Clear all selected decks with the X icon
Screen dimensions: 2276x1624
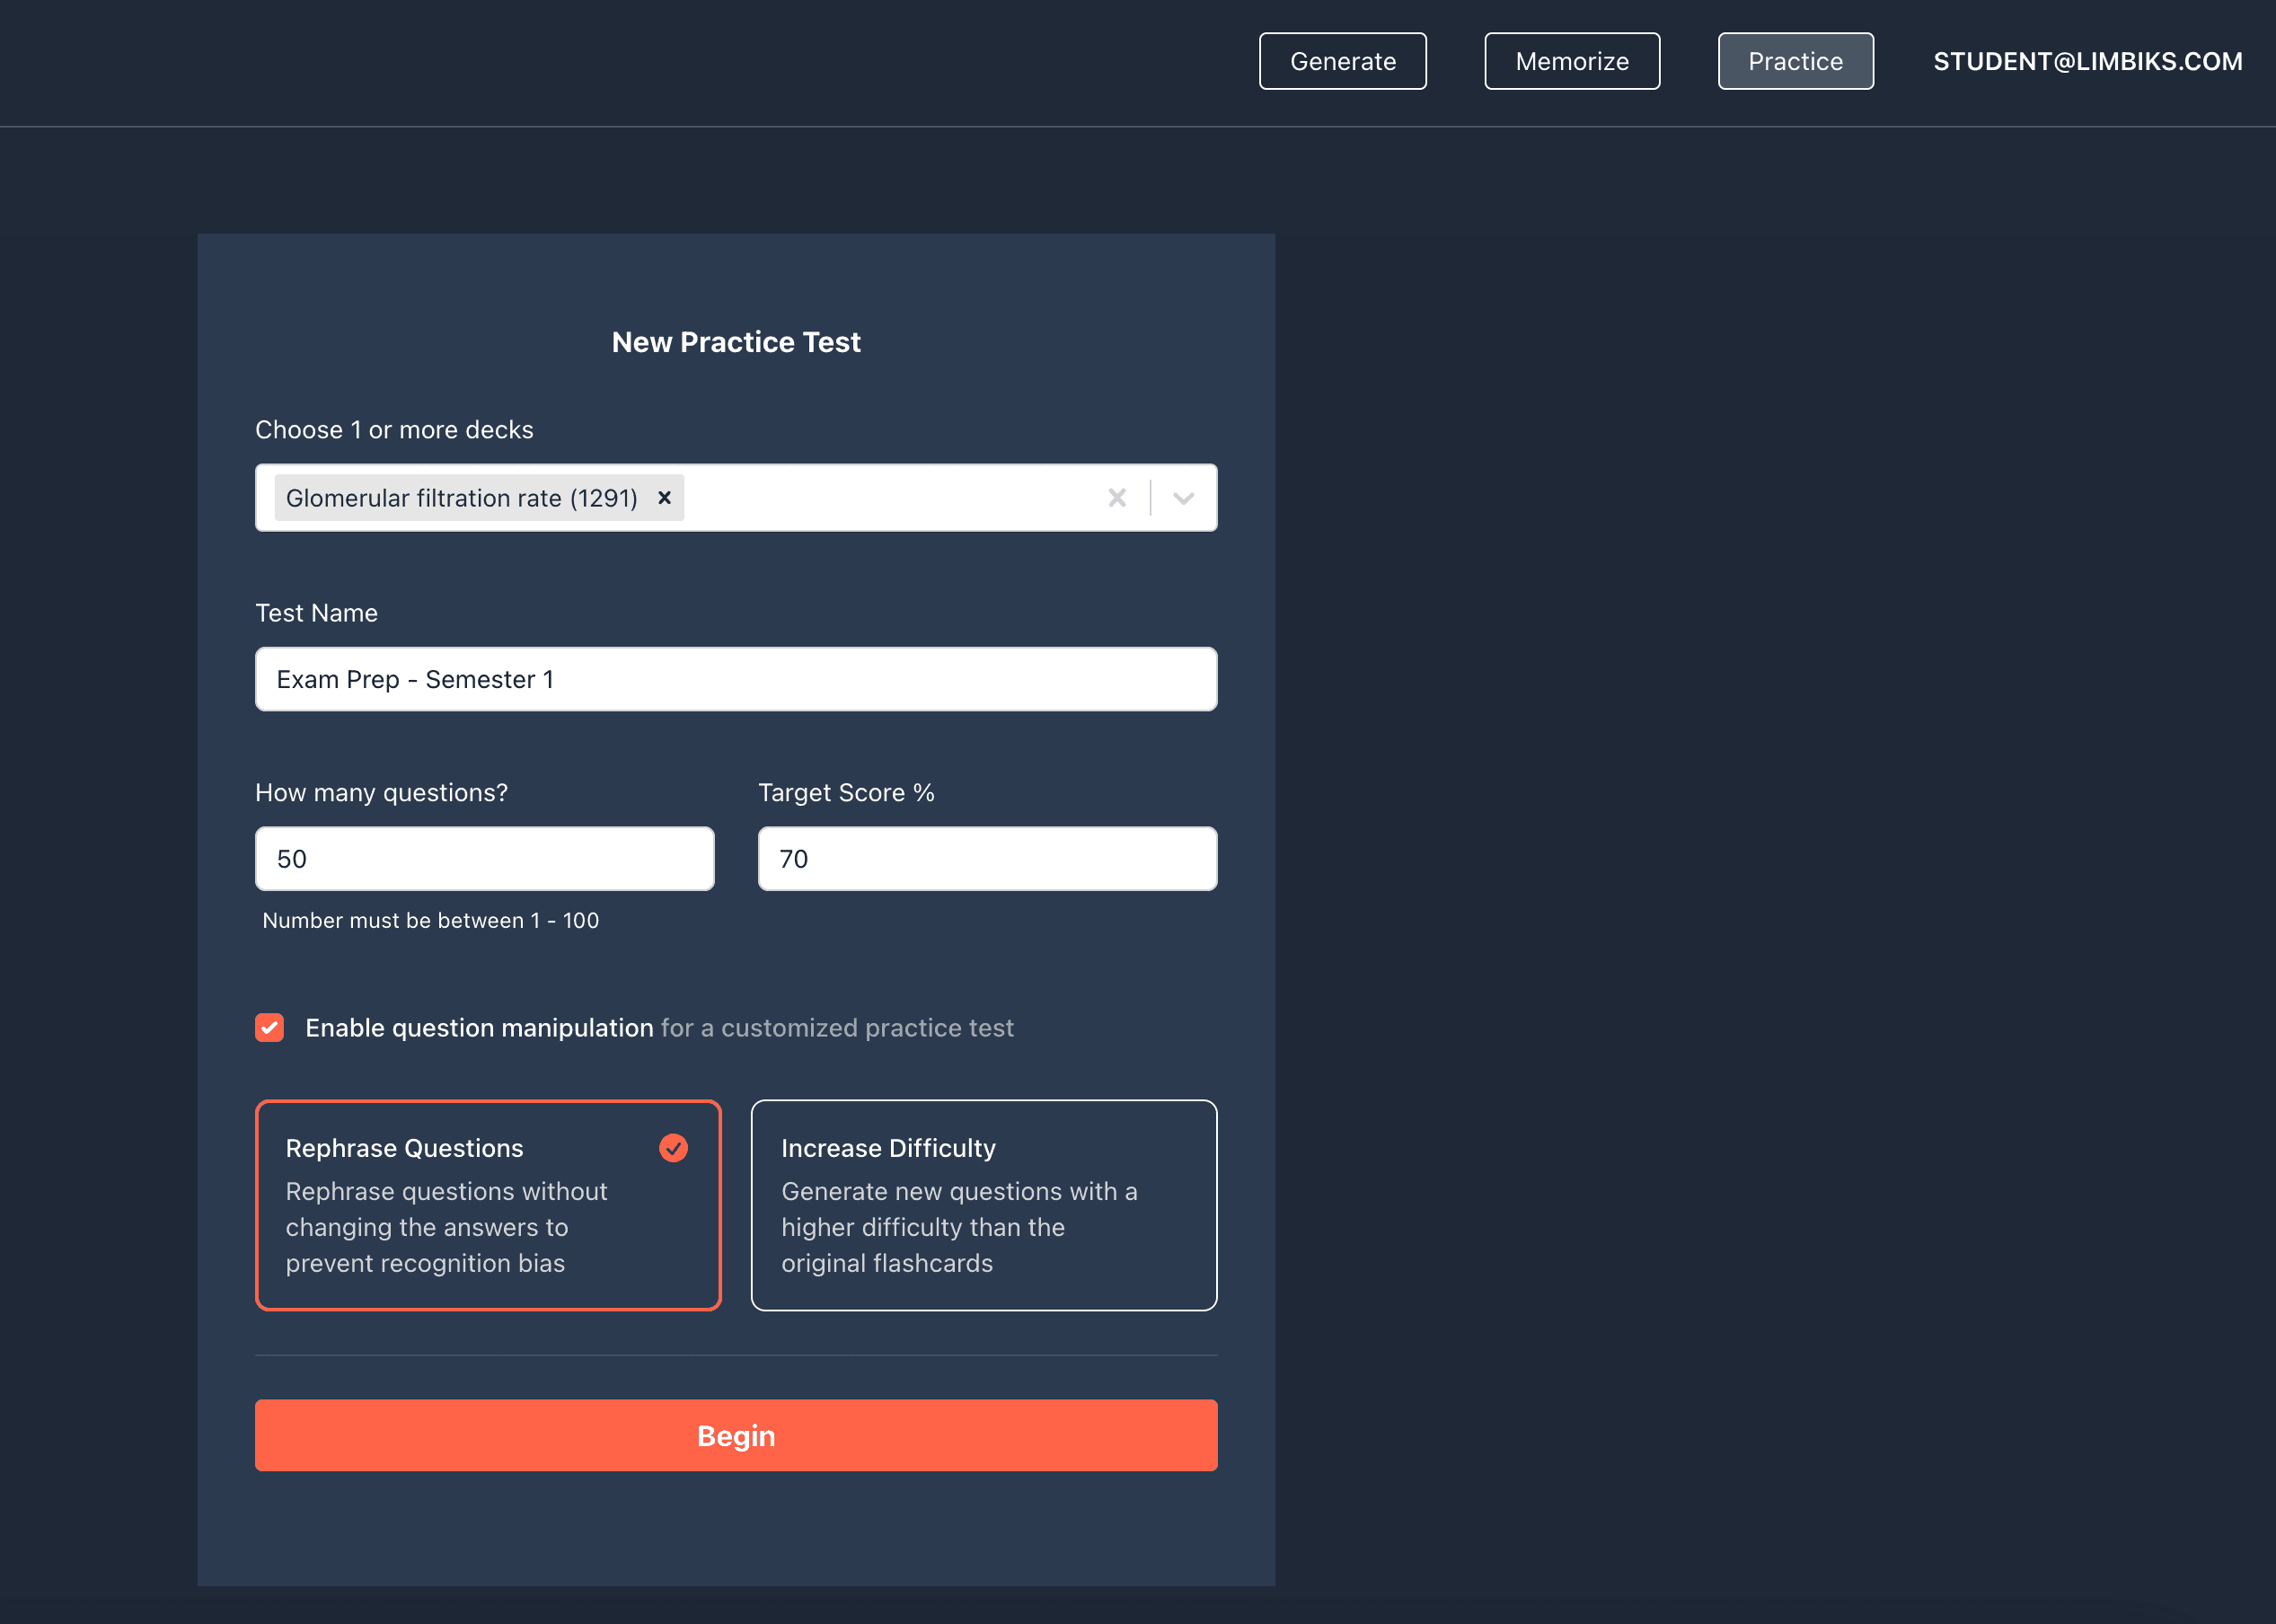pyautogui.click(x=1117, y=497)
